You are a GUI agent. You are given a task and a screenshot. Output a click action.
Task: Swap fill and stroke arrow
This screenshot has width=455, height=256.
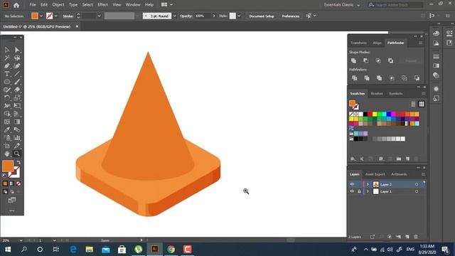click(18, 163)
